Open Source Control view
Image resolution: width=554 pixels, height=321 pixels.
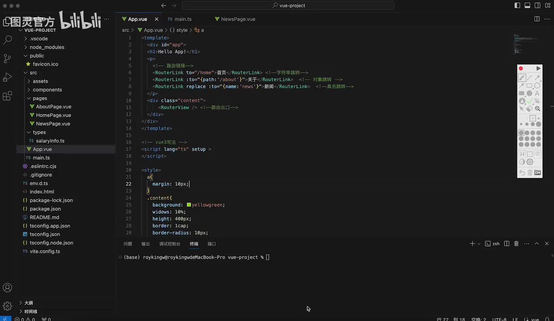coord(8,58)
